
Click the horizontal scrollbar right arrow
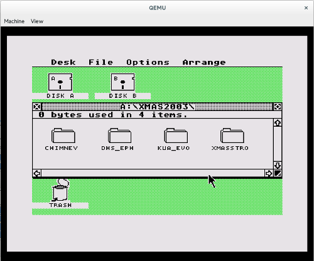[x=269, y=173]
